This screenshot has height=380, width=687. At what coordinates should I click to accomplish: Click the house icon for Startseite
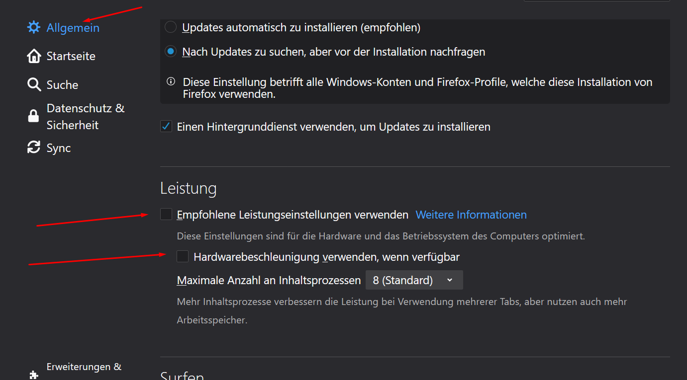pyautogui.click(x=33, y=56)
